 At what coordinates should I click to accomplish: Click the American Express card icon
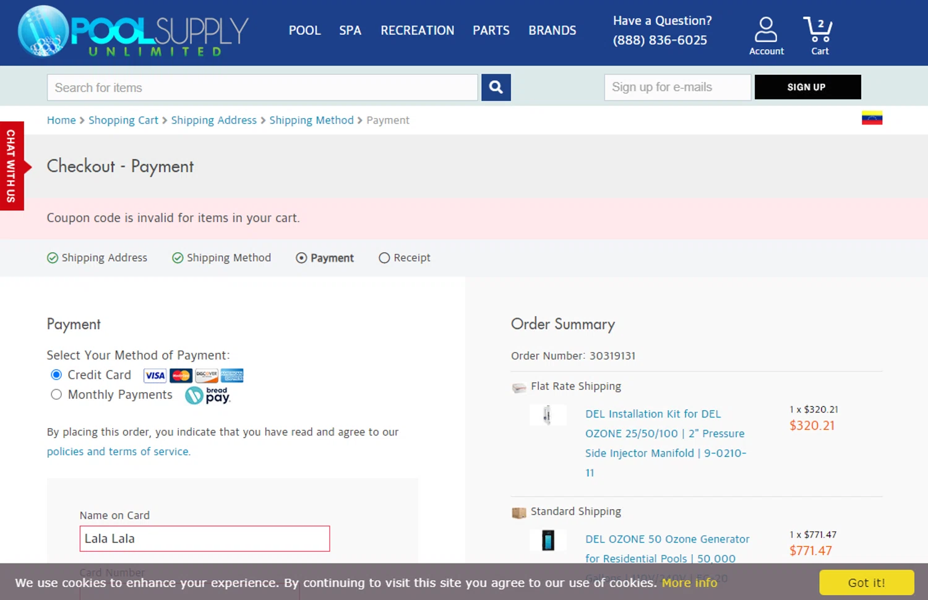232,375
